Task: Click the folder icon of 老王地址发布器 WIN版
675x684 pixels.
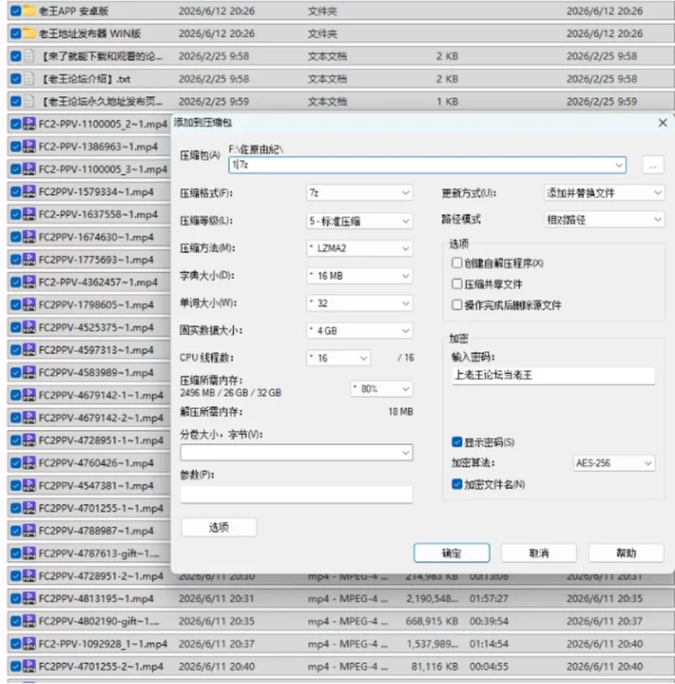Action: coord(29,33)
